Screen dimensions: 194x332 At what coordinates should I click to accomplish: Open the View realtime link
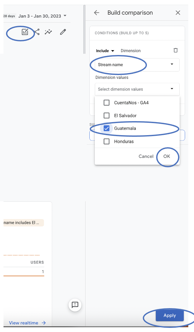point(27,323)
